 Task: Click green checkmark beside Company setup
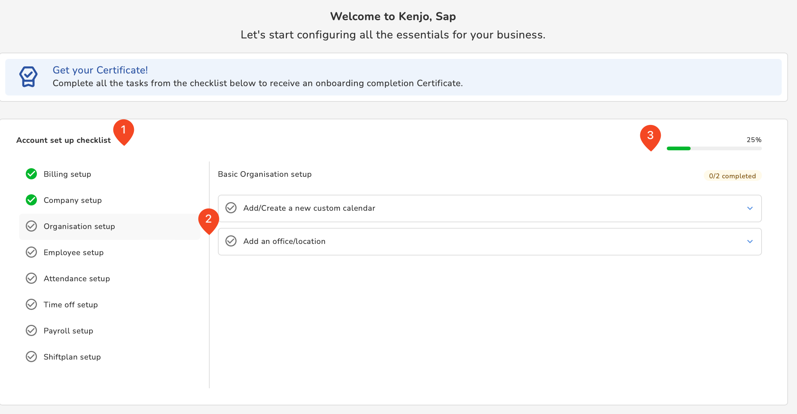31,200
